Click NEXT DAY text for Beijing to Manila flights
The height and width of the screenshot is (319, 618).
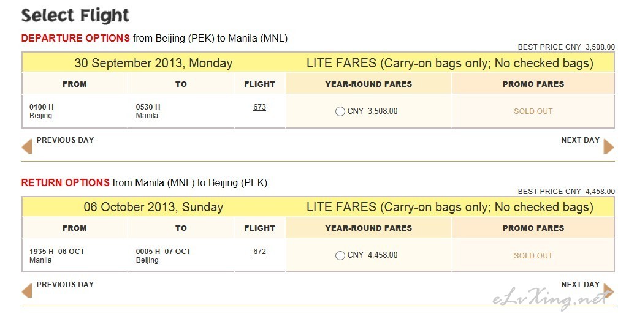[580, 140]
